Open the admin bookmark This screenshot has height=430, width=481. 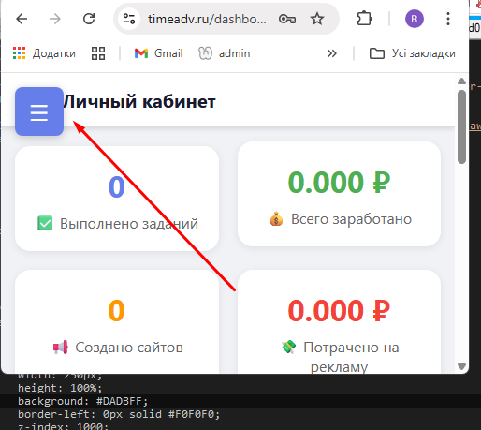[225, 53]
